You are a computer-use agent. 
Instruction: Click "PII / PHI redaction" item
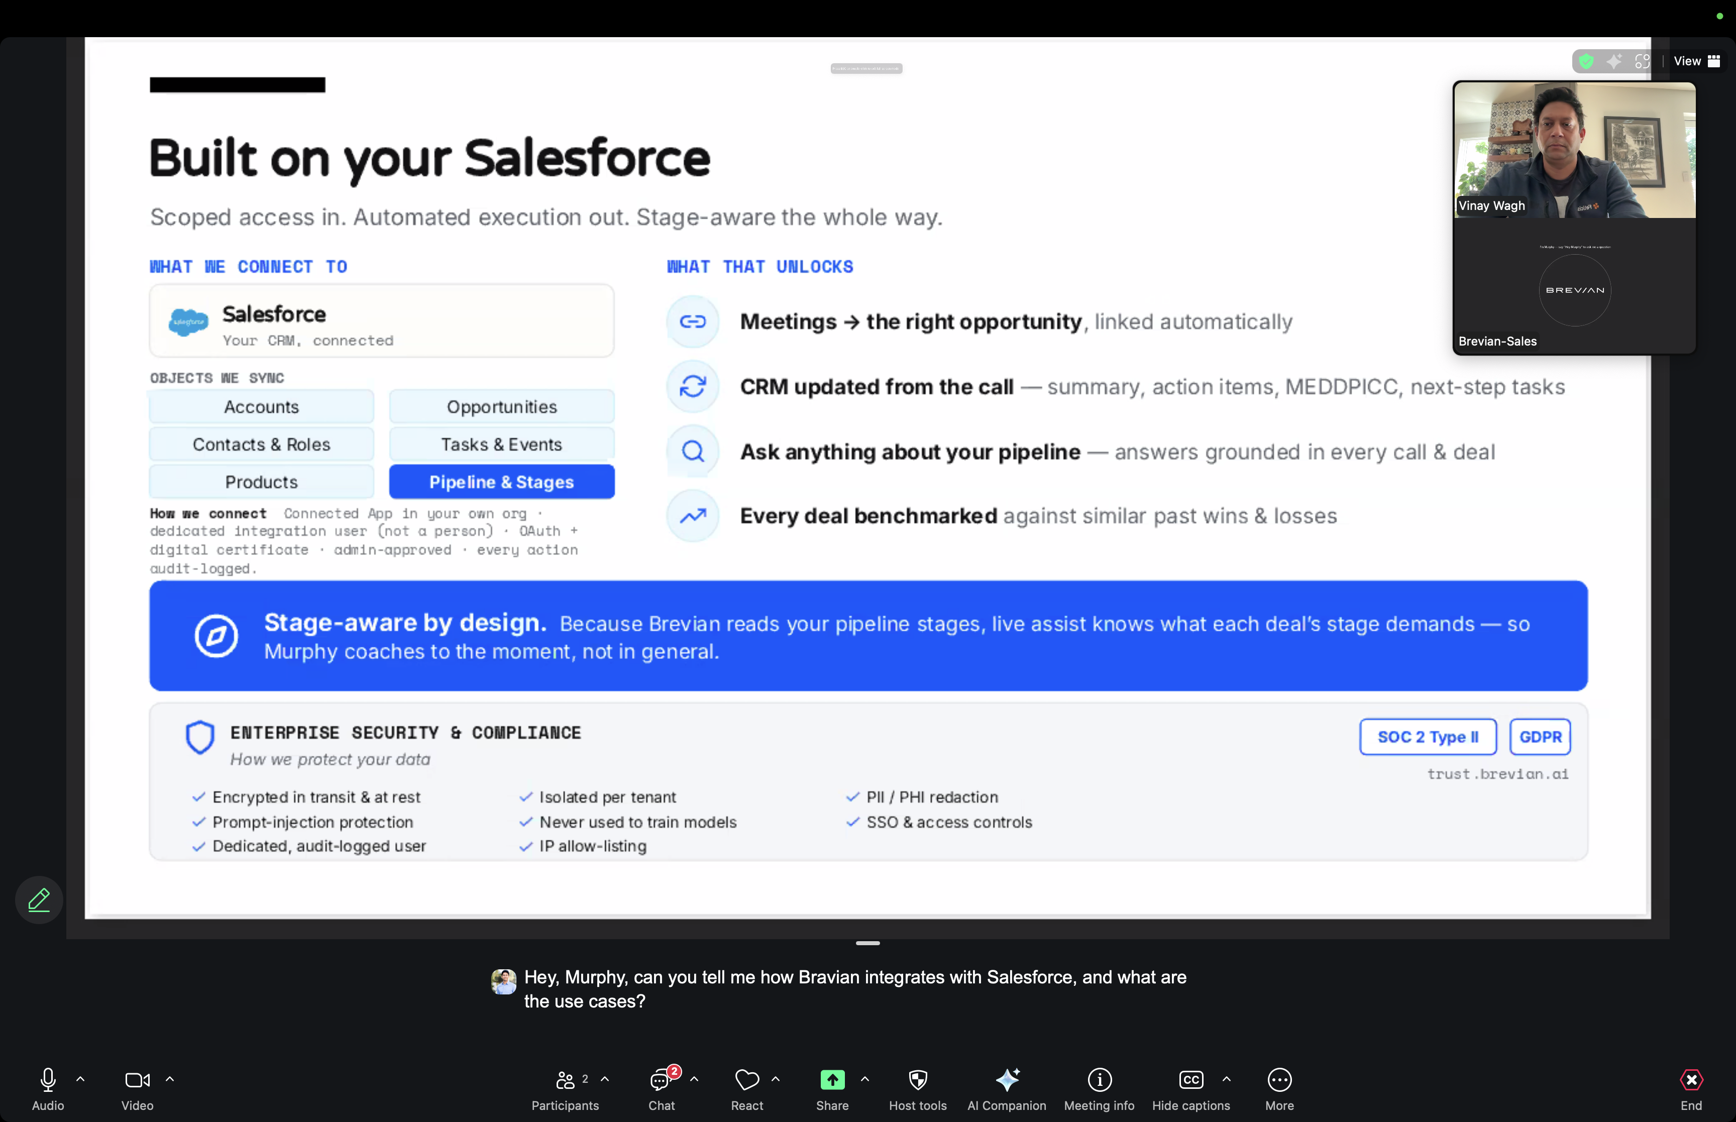coord(932,797)
